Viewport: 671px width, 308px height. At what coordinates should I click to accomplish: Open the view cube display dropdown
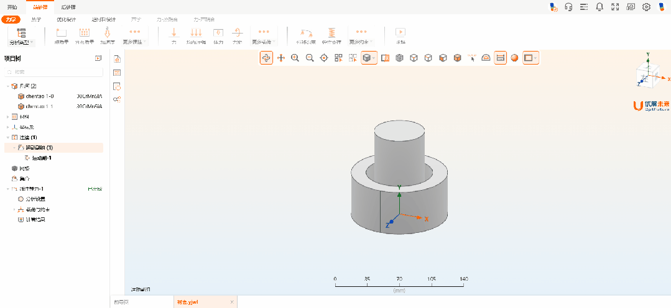click(374, 58)
